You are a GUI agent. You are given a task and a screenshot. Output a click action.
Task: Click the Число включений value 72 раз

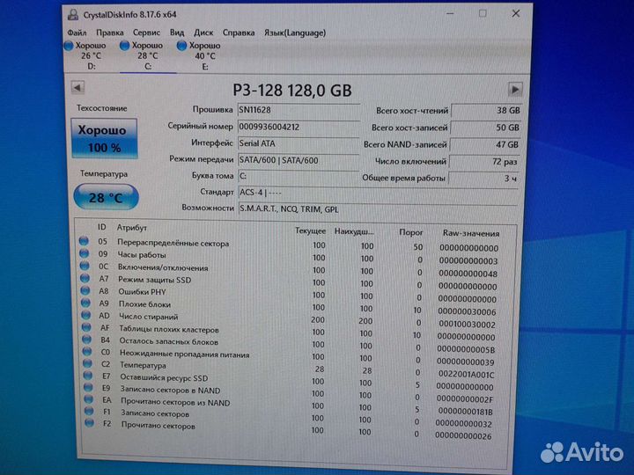pos(484,162)
